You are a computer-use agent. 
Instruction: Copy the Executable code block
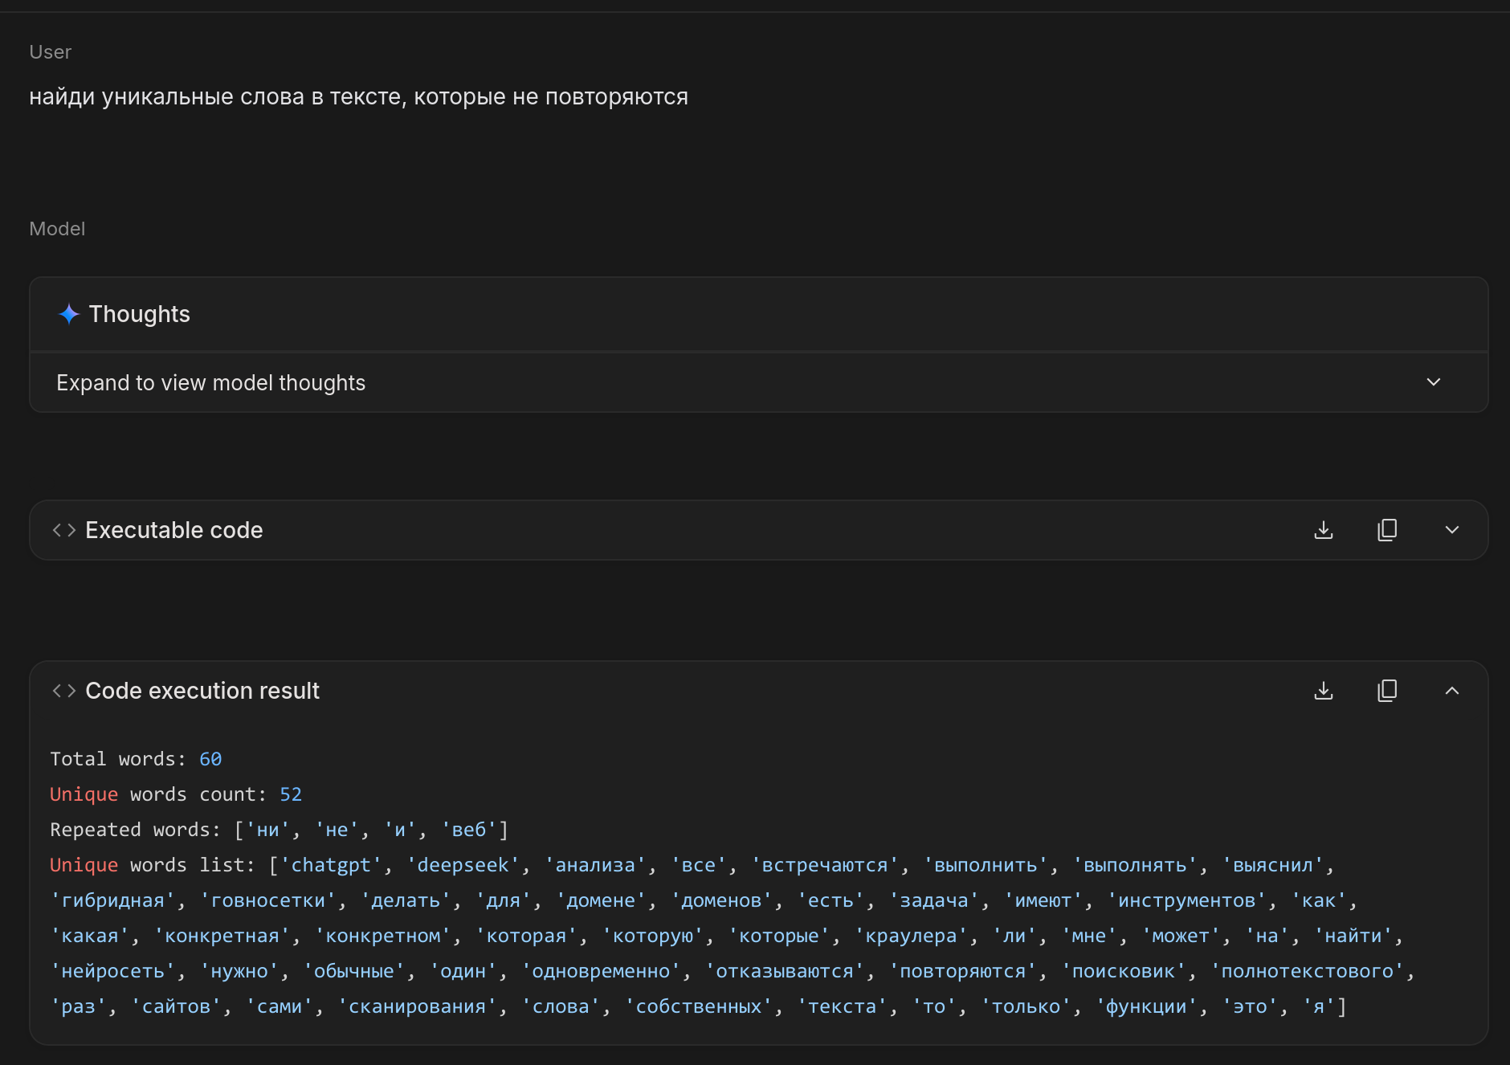(x=1387, y=530)
